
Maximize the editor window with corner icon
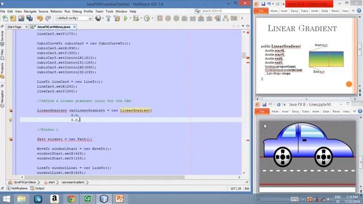coord(247,26)
